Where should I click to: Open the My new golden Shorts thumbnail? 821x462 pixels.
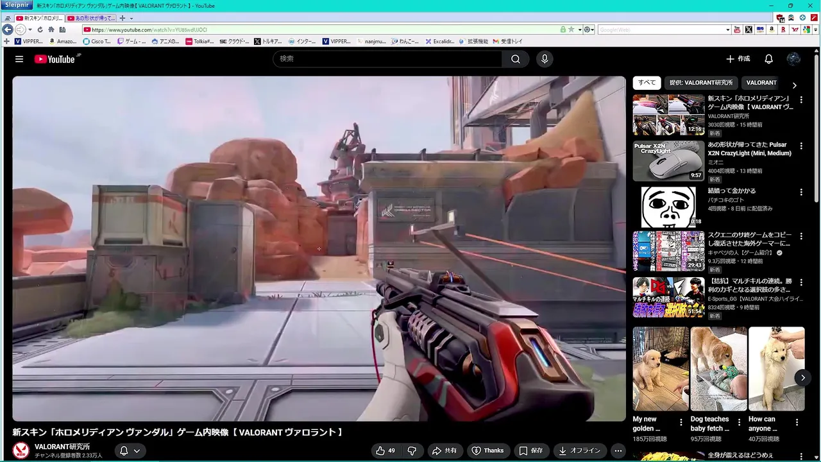click(x=661, y=369)
